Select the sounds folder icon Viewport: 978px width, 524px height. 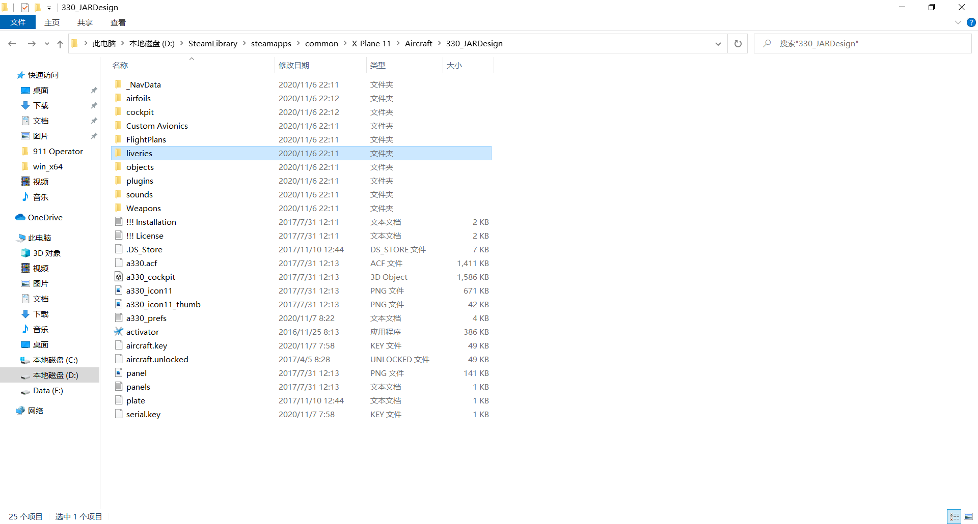coord(118,194)
